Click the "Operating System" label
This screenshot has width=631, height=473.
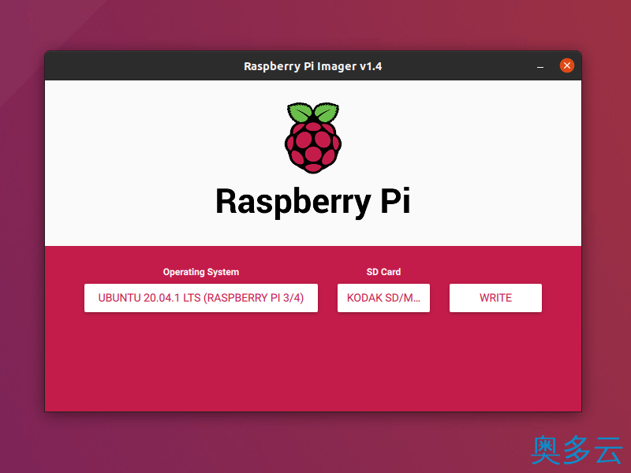[201, 272]
